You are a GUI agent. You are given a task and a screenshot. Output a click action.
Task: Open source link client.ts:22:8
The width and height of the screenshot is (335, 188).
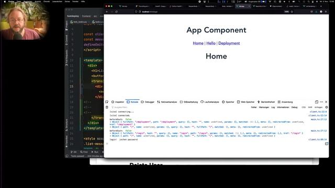click(318, 112)
